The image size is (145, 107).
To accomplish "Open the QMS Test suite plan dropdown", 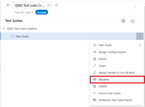I will pyautogui.click(x=49, y=5).
